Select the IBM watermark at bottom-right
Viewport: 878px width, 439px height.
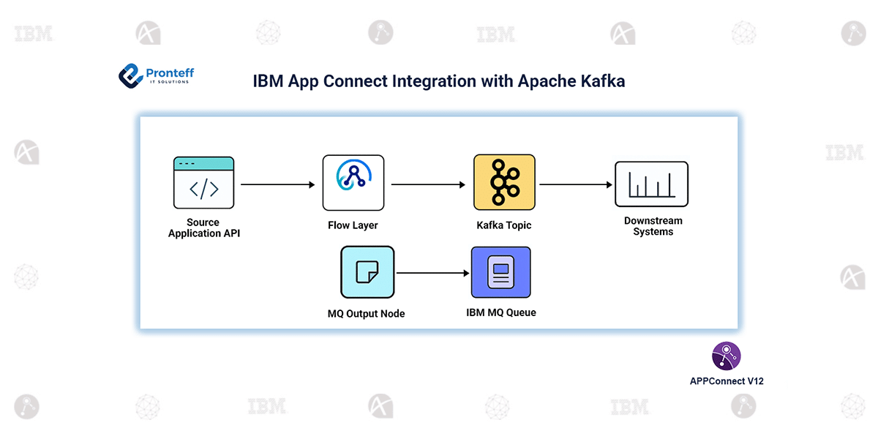tap(631, 406)
